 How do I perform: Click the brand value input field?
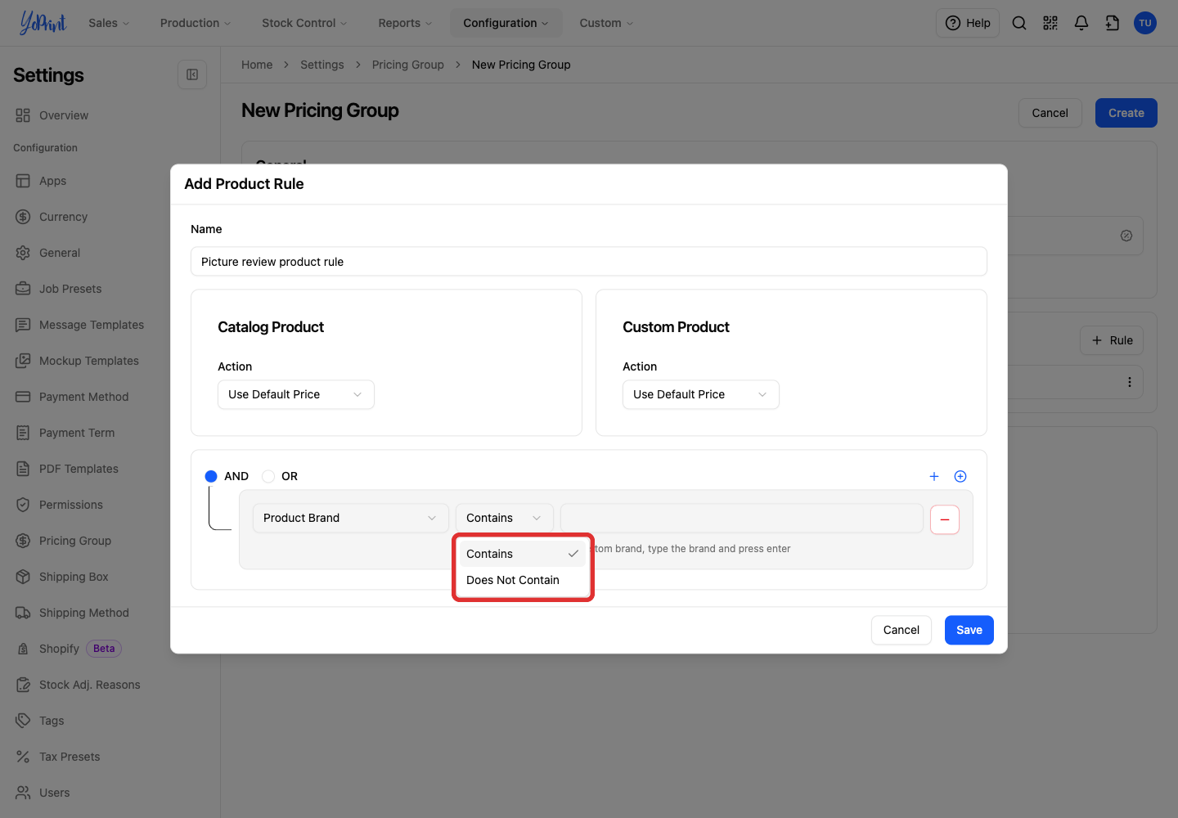click(742, 518)
